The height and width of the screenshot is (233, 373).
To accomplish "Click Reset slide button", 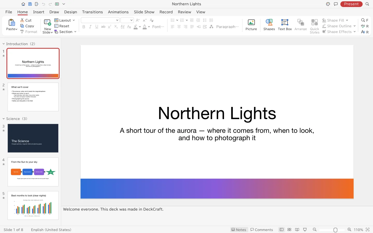I will click(x=62, y=26).
